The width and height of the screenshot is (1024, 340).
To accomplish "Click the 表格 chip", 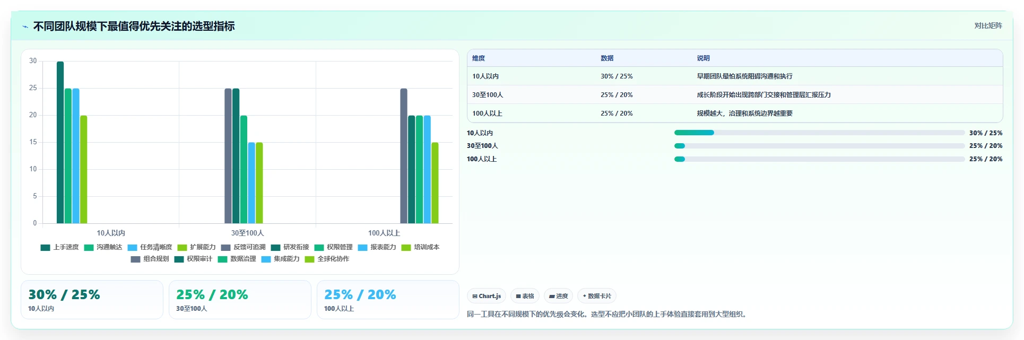I will [x=525, y=296].
